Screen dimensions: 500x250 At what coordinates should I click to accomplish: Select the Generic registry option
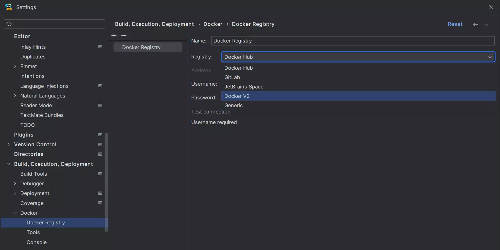click(x=233, y=105)
